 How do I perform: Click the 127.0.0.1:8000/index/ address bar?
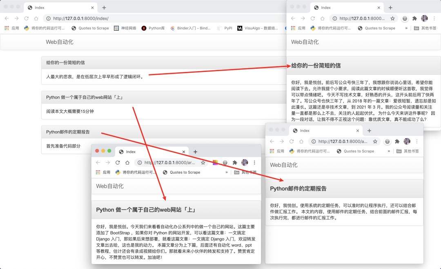point(165,18)
